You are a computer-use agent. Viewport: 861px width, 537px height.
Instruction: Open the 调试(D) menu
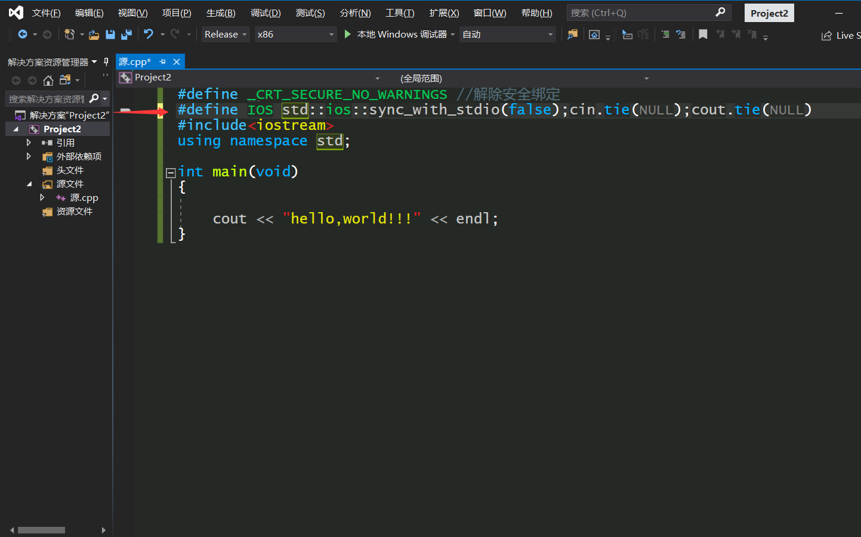pyautogui.click(x=266, y=13)
